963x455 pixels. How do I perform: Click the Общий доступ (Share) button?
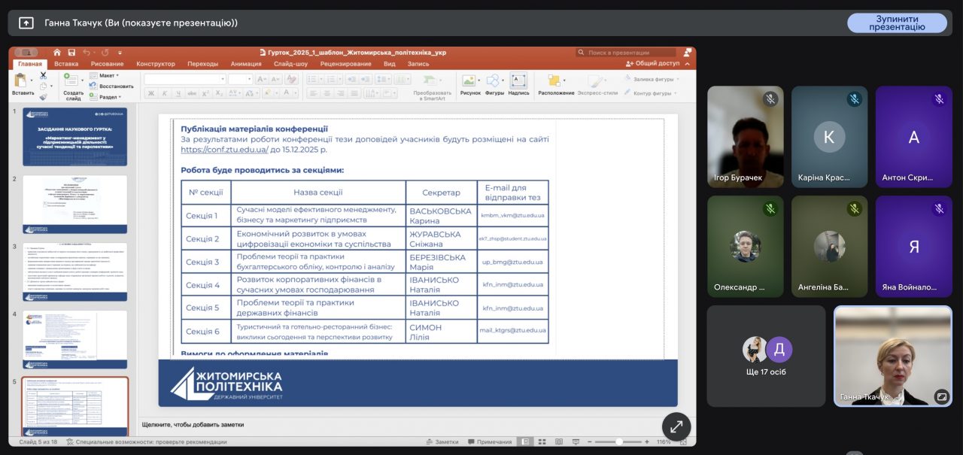coord(652,64)
